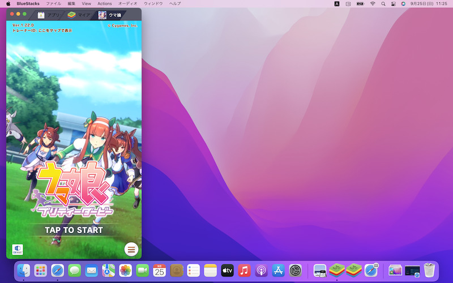The image size is (453, 283).
Task: Open the Trash in the Dock
Action: [429, 271]
